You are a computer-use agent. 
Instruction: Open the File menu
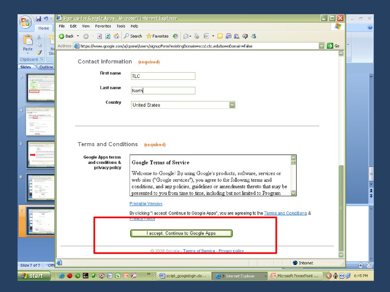point(62,26)
